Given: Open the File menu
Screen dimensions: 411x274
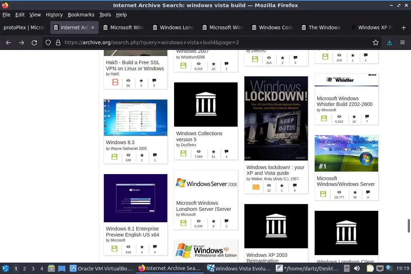Looking at the screenshot, I should point(6,15).
